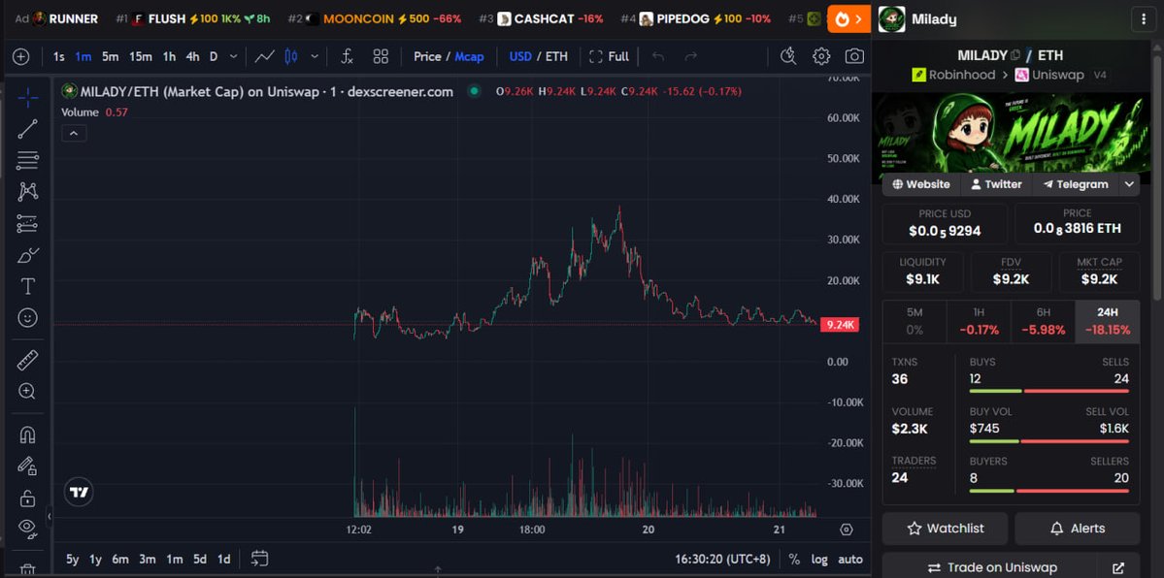Open the multi-chart layout grid

381,56
